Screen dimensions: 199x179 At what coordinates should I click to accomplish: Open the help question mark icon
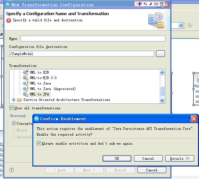pyautogui.click(x=12, y=170)
